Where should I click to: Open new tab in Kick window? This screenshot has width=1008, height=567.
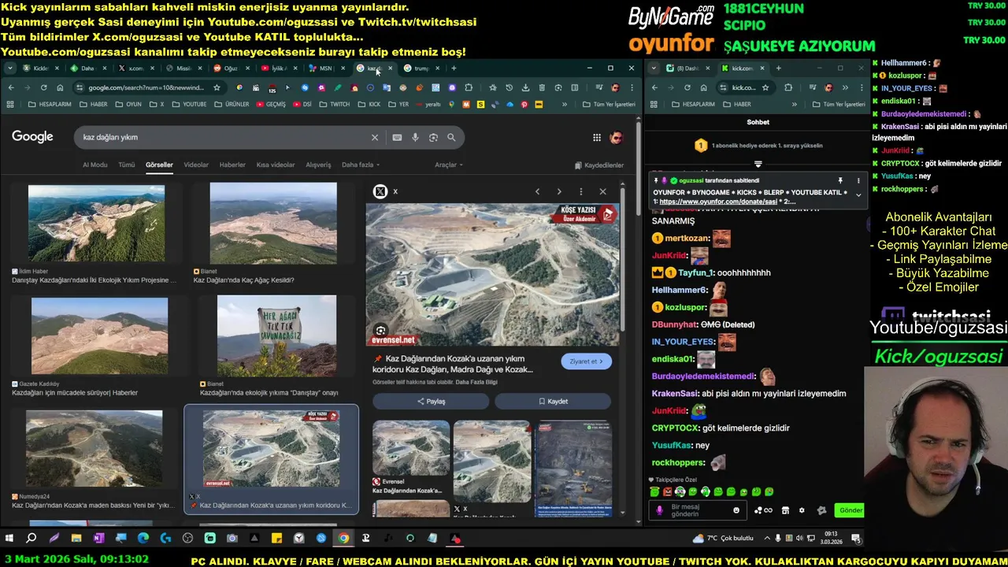click(x=778, y=69)
